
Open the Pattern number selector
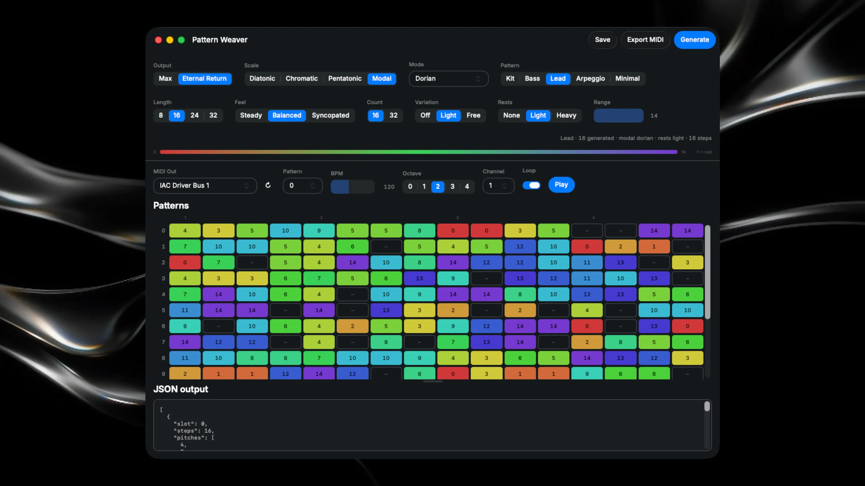coord(302,185)
